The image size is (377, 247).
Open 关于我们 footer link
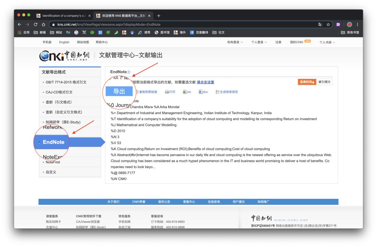(x=113, y=202)
